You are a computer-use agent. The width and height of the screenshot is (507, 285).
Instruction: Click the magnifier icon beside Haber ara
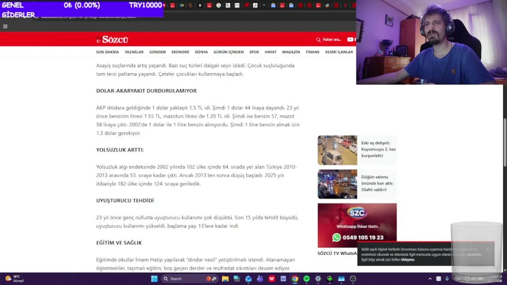318,40
